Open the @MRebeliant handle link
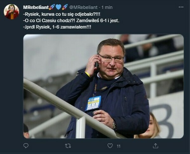Viewport: 190px width, 154px height. pyautogui.click(x=83, y=7)
